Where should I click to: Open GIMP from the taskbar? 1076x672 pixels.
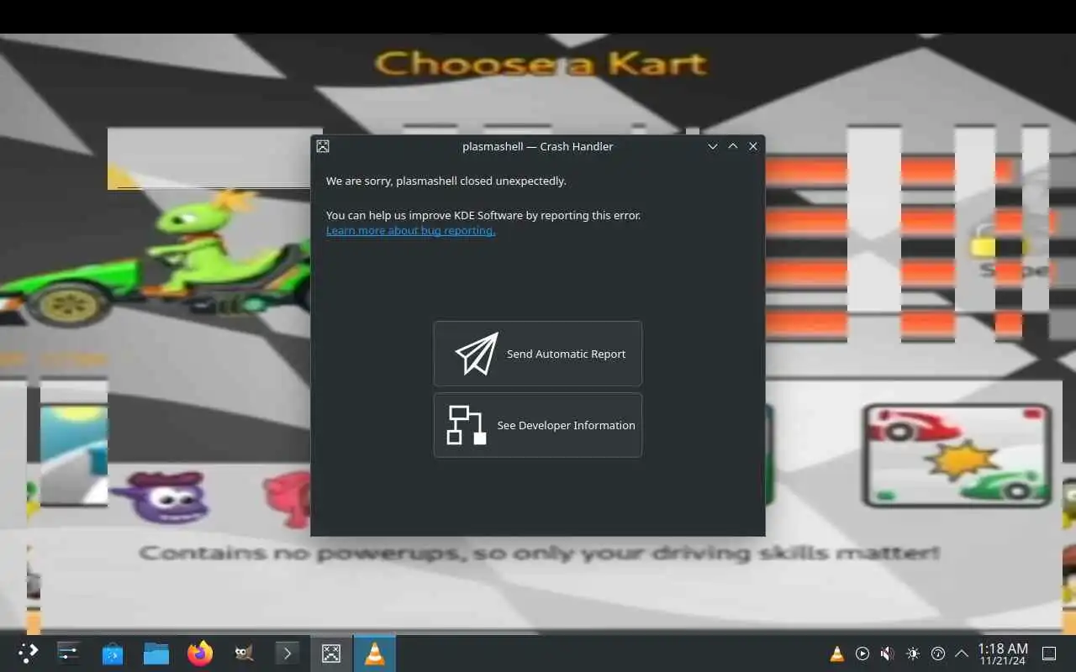coord(244,653)
